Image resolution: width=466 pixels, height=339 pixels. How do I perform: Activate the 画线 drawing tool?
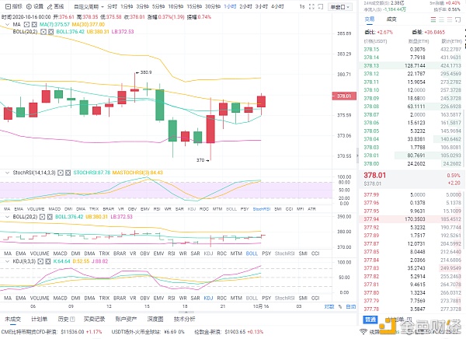[56, 6]
